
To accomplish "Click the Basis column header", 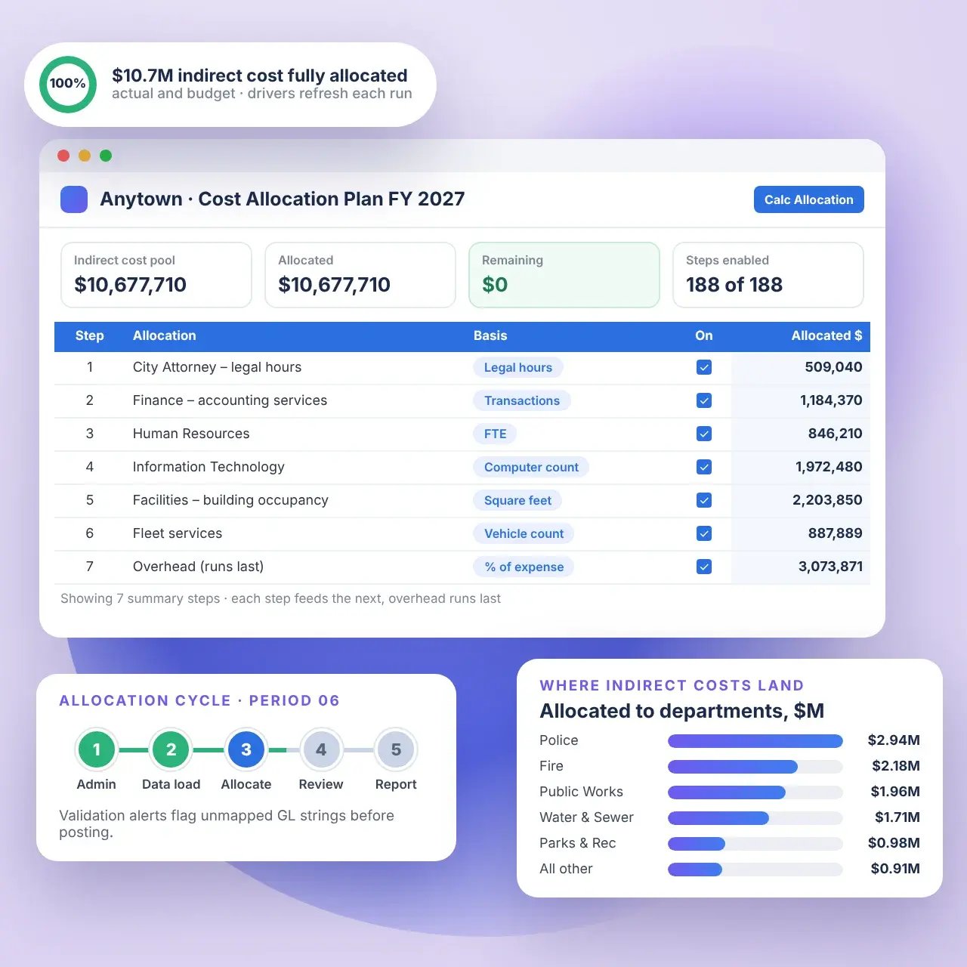I will point(490,335).
